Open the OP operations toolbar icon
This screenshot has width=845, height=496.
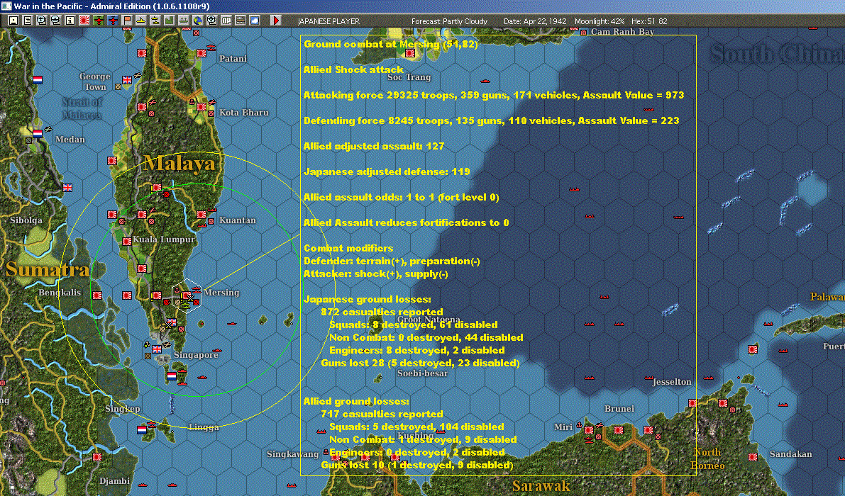pos(226,21)
